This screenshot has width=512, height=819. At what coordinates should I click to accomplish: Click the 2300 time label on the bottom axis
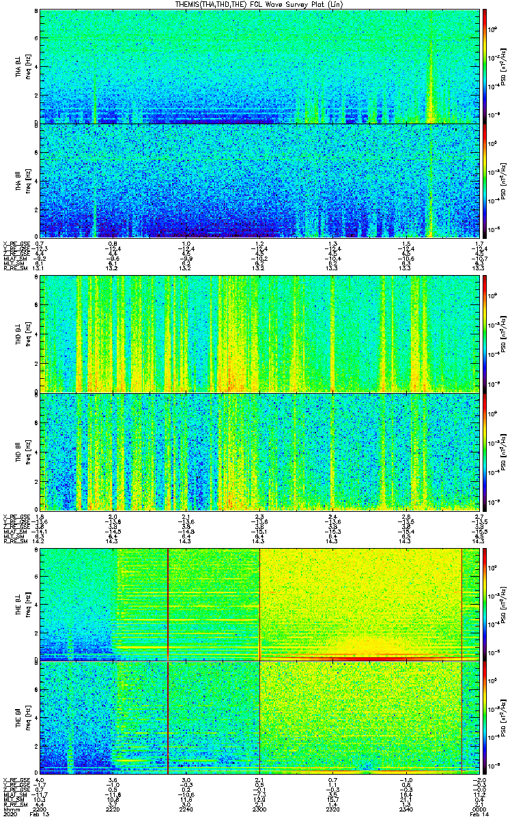pos(260,809)
